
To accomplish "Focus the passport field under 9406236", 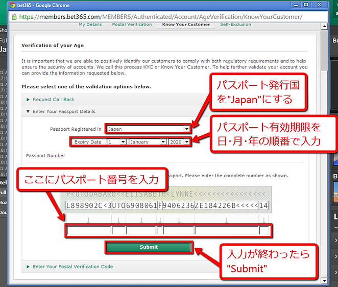I will (x=179, y=230).
